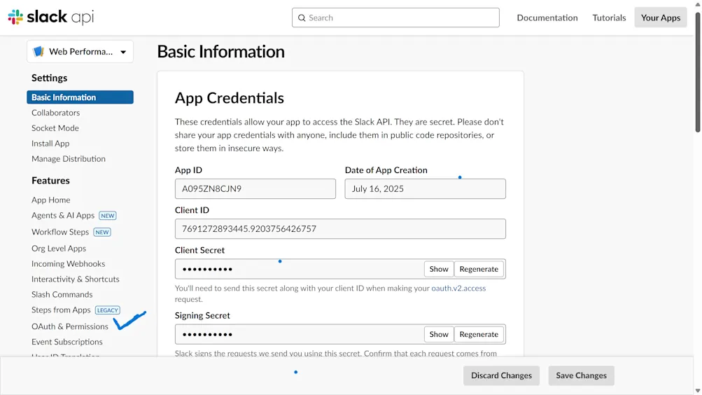
Task: Regenerate the Signing Secret
Action: tap(479, 334)
